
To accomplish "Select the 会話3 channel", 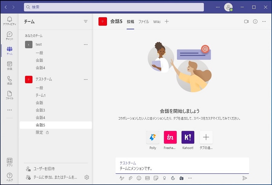I will point(40,110).
